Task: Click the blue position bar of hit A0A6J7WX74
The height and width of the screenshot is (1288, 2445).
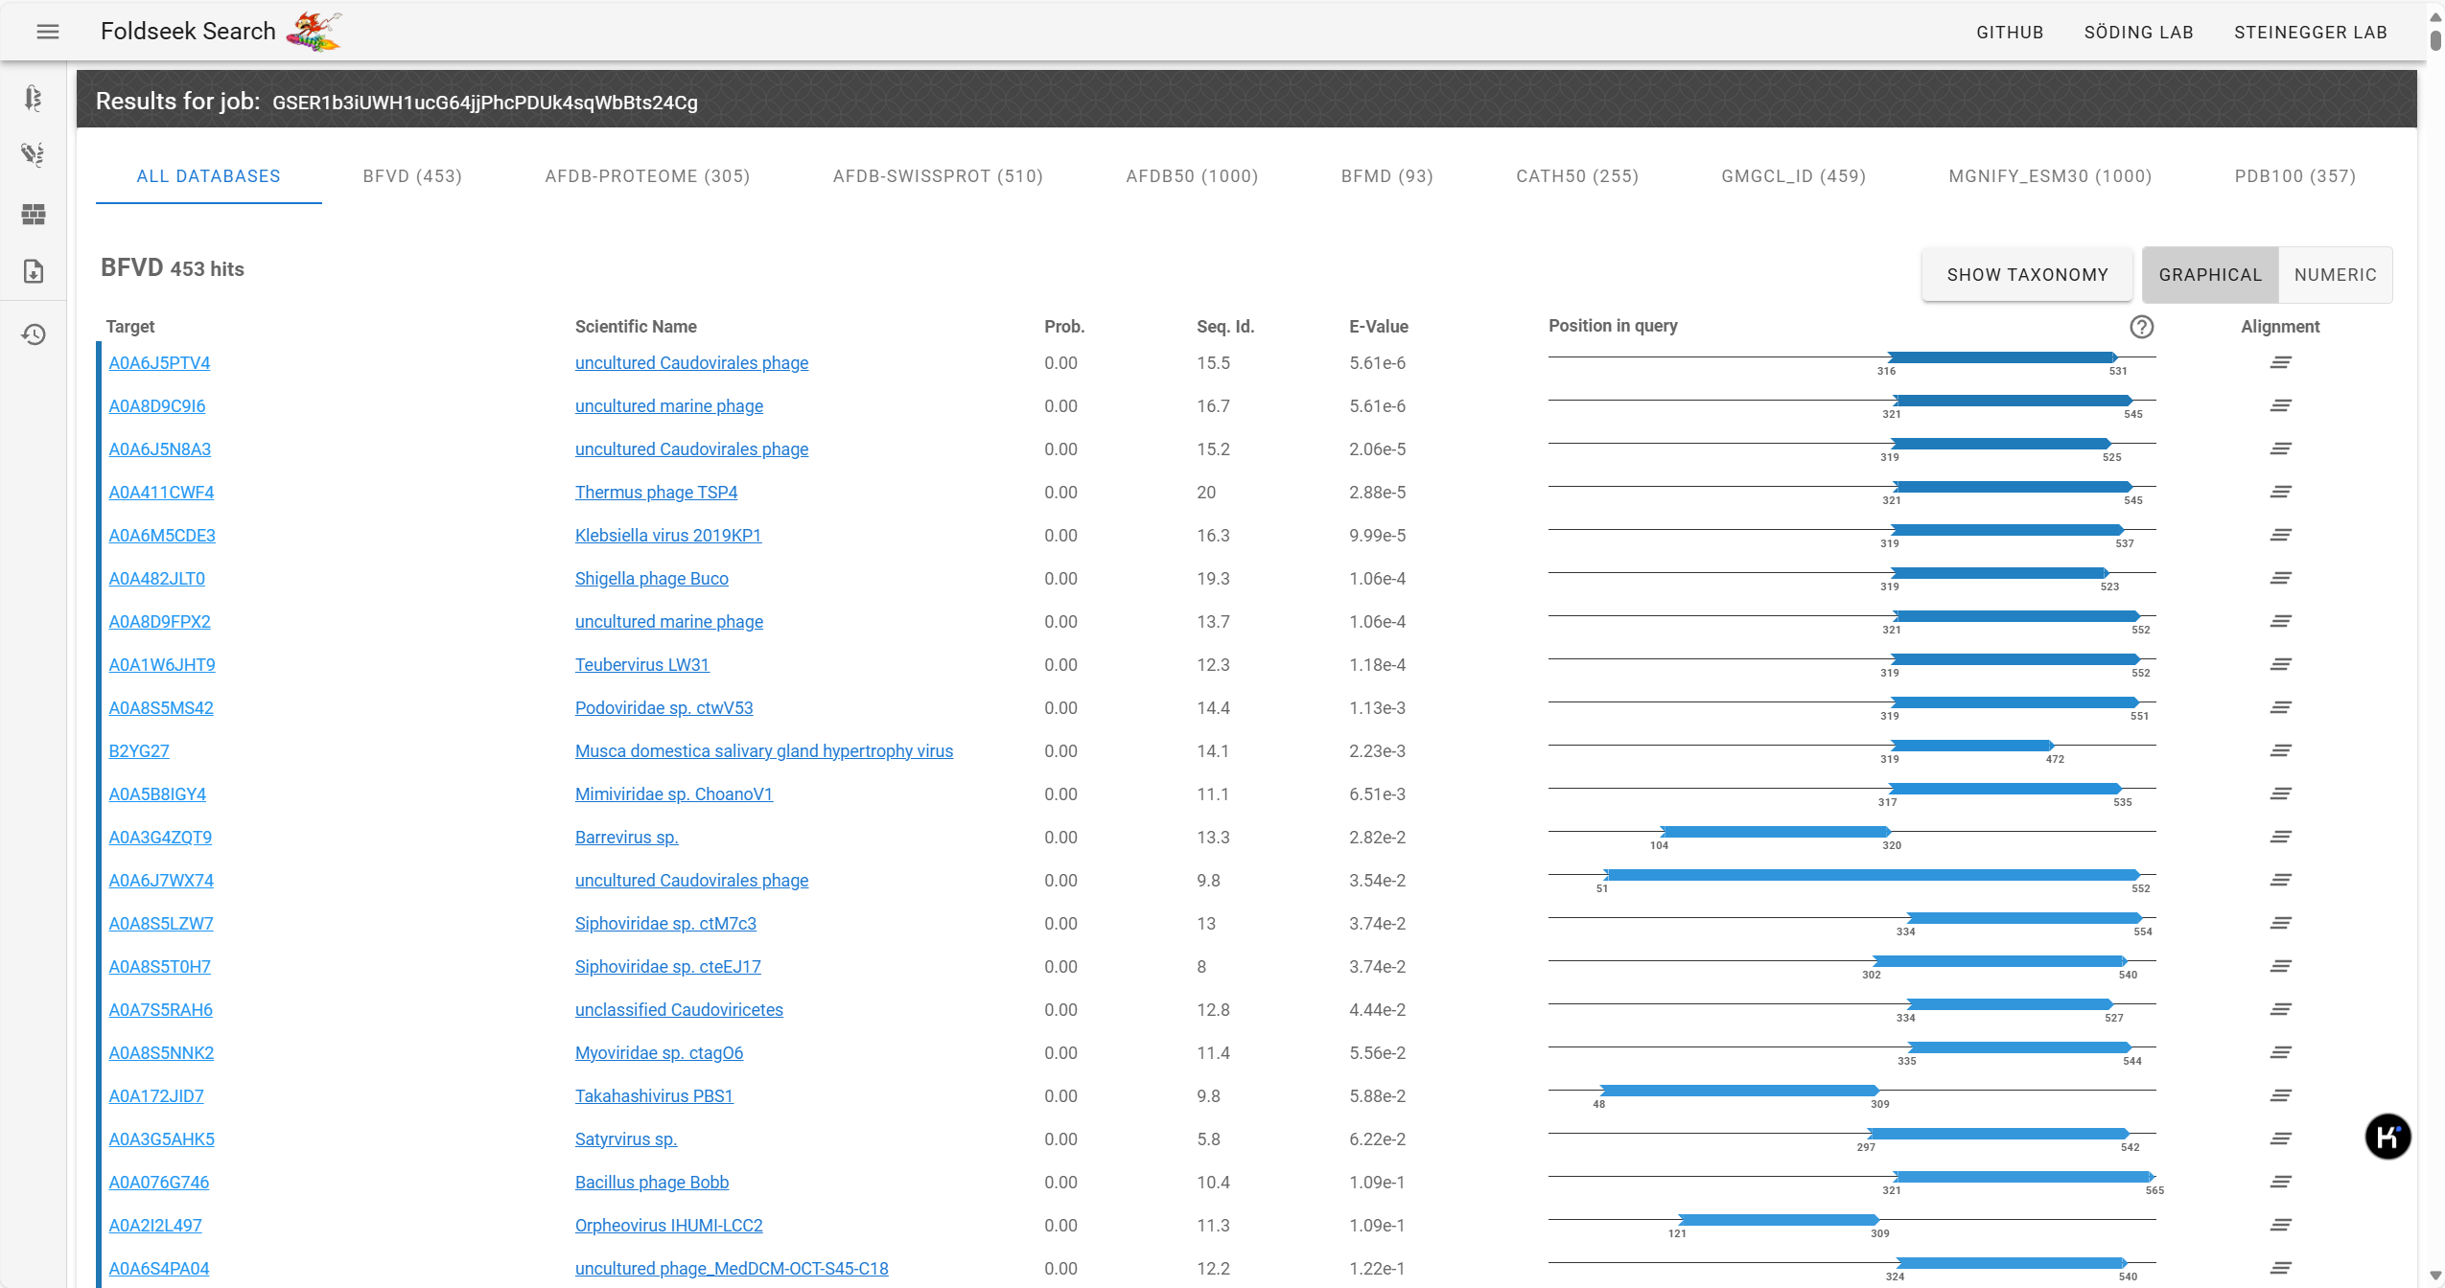Action: 1872,875
